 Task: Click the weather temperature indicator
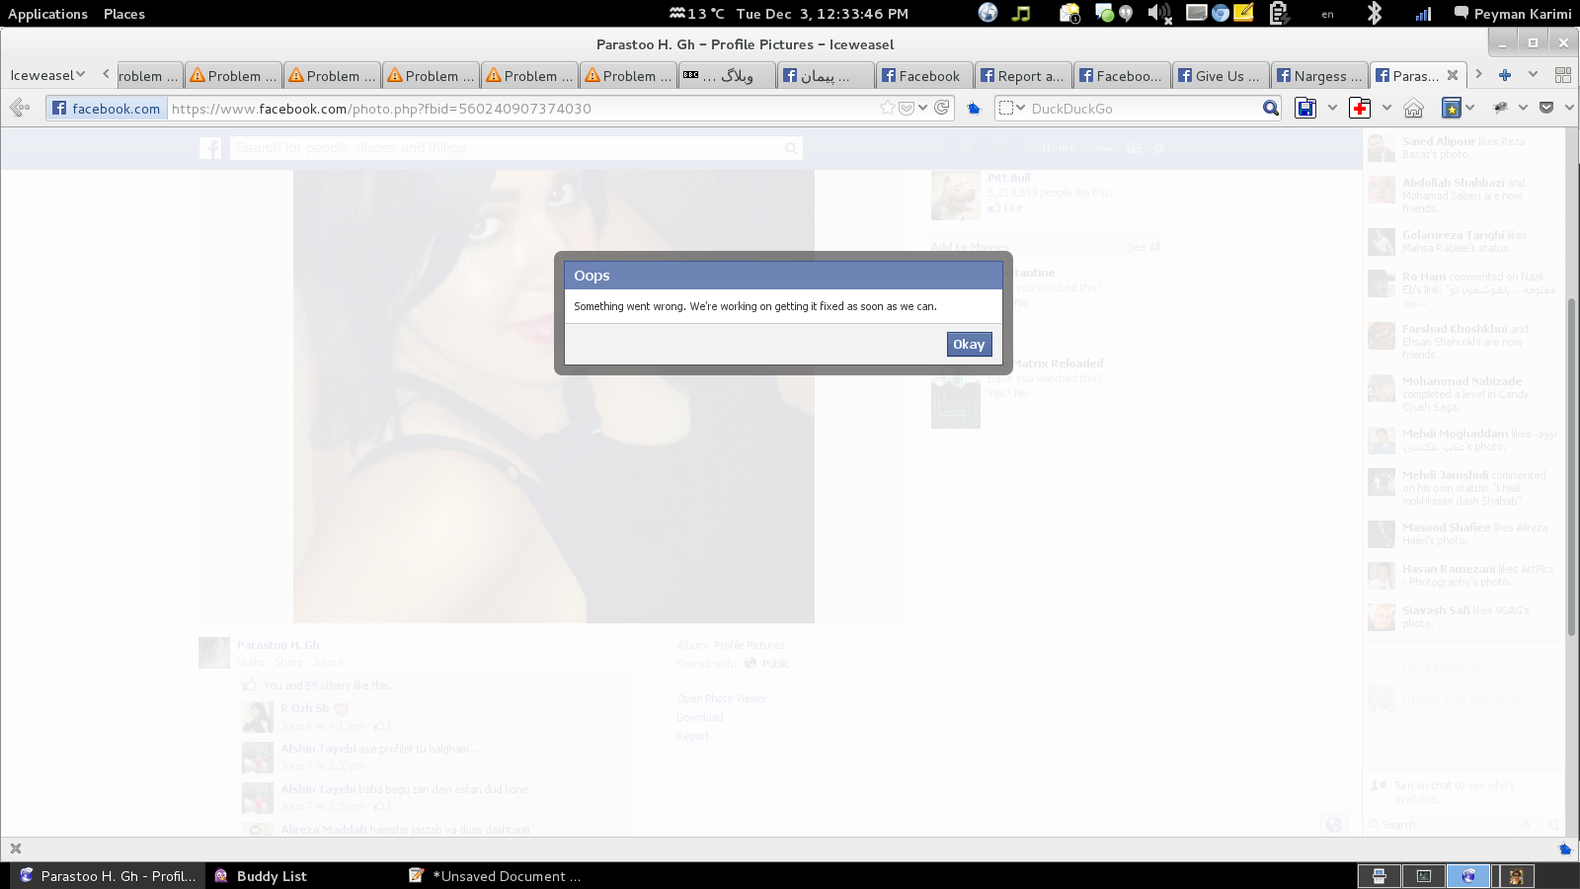[x=697, y=14]
